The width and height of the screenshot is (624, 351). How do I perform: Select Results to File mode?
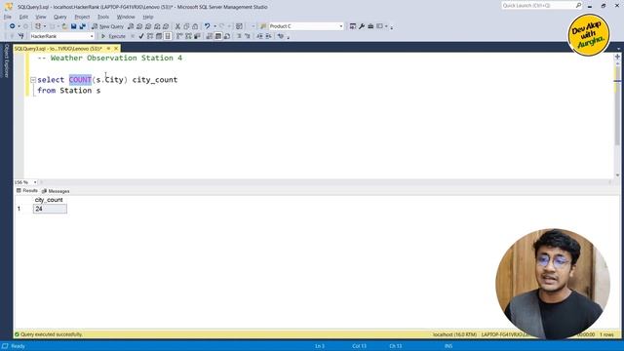[227, 36]
